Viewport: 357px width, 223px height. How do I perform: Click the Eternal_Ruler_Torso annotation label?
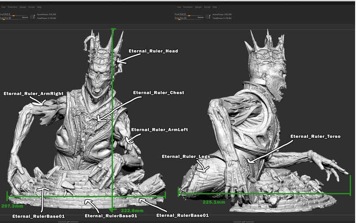[x=316, y=136]
